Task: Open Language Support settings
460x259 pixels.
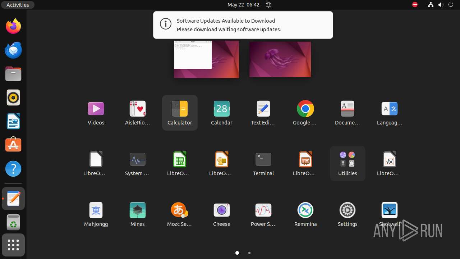Action: (x=390, y=113)
